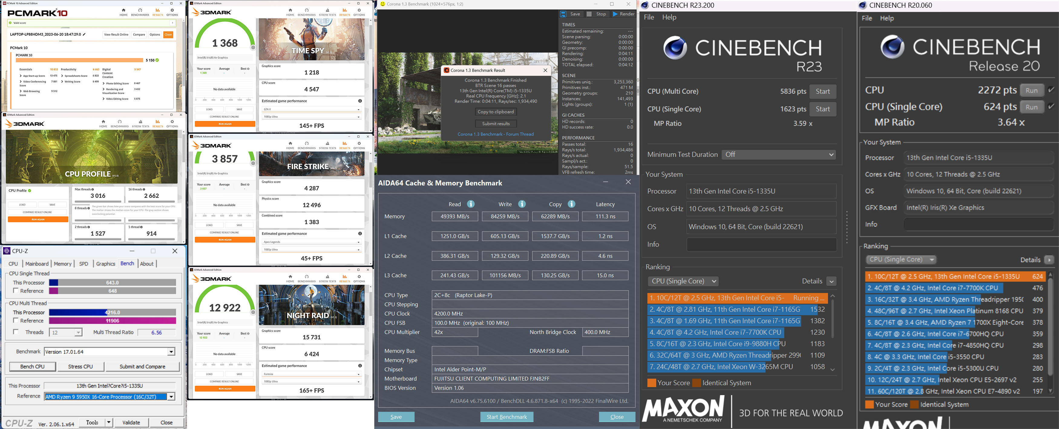The width and height of the screenshot is (1059, 429).
Task: Toggle Reference checkbox under CPU Single Thread
Action: (x=16, y=291)
